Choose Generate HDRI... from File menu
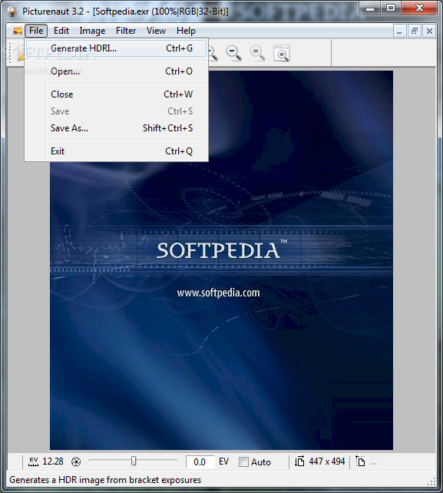The width and height of the screenshot is (443, 493). coord(117,48)
